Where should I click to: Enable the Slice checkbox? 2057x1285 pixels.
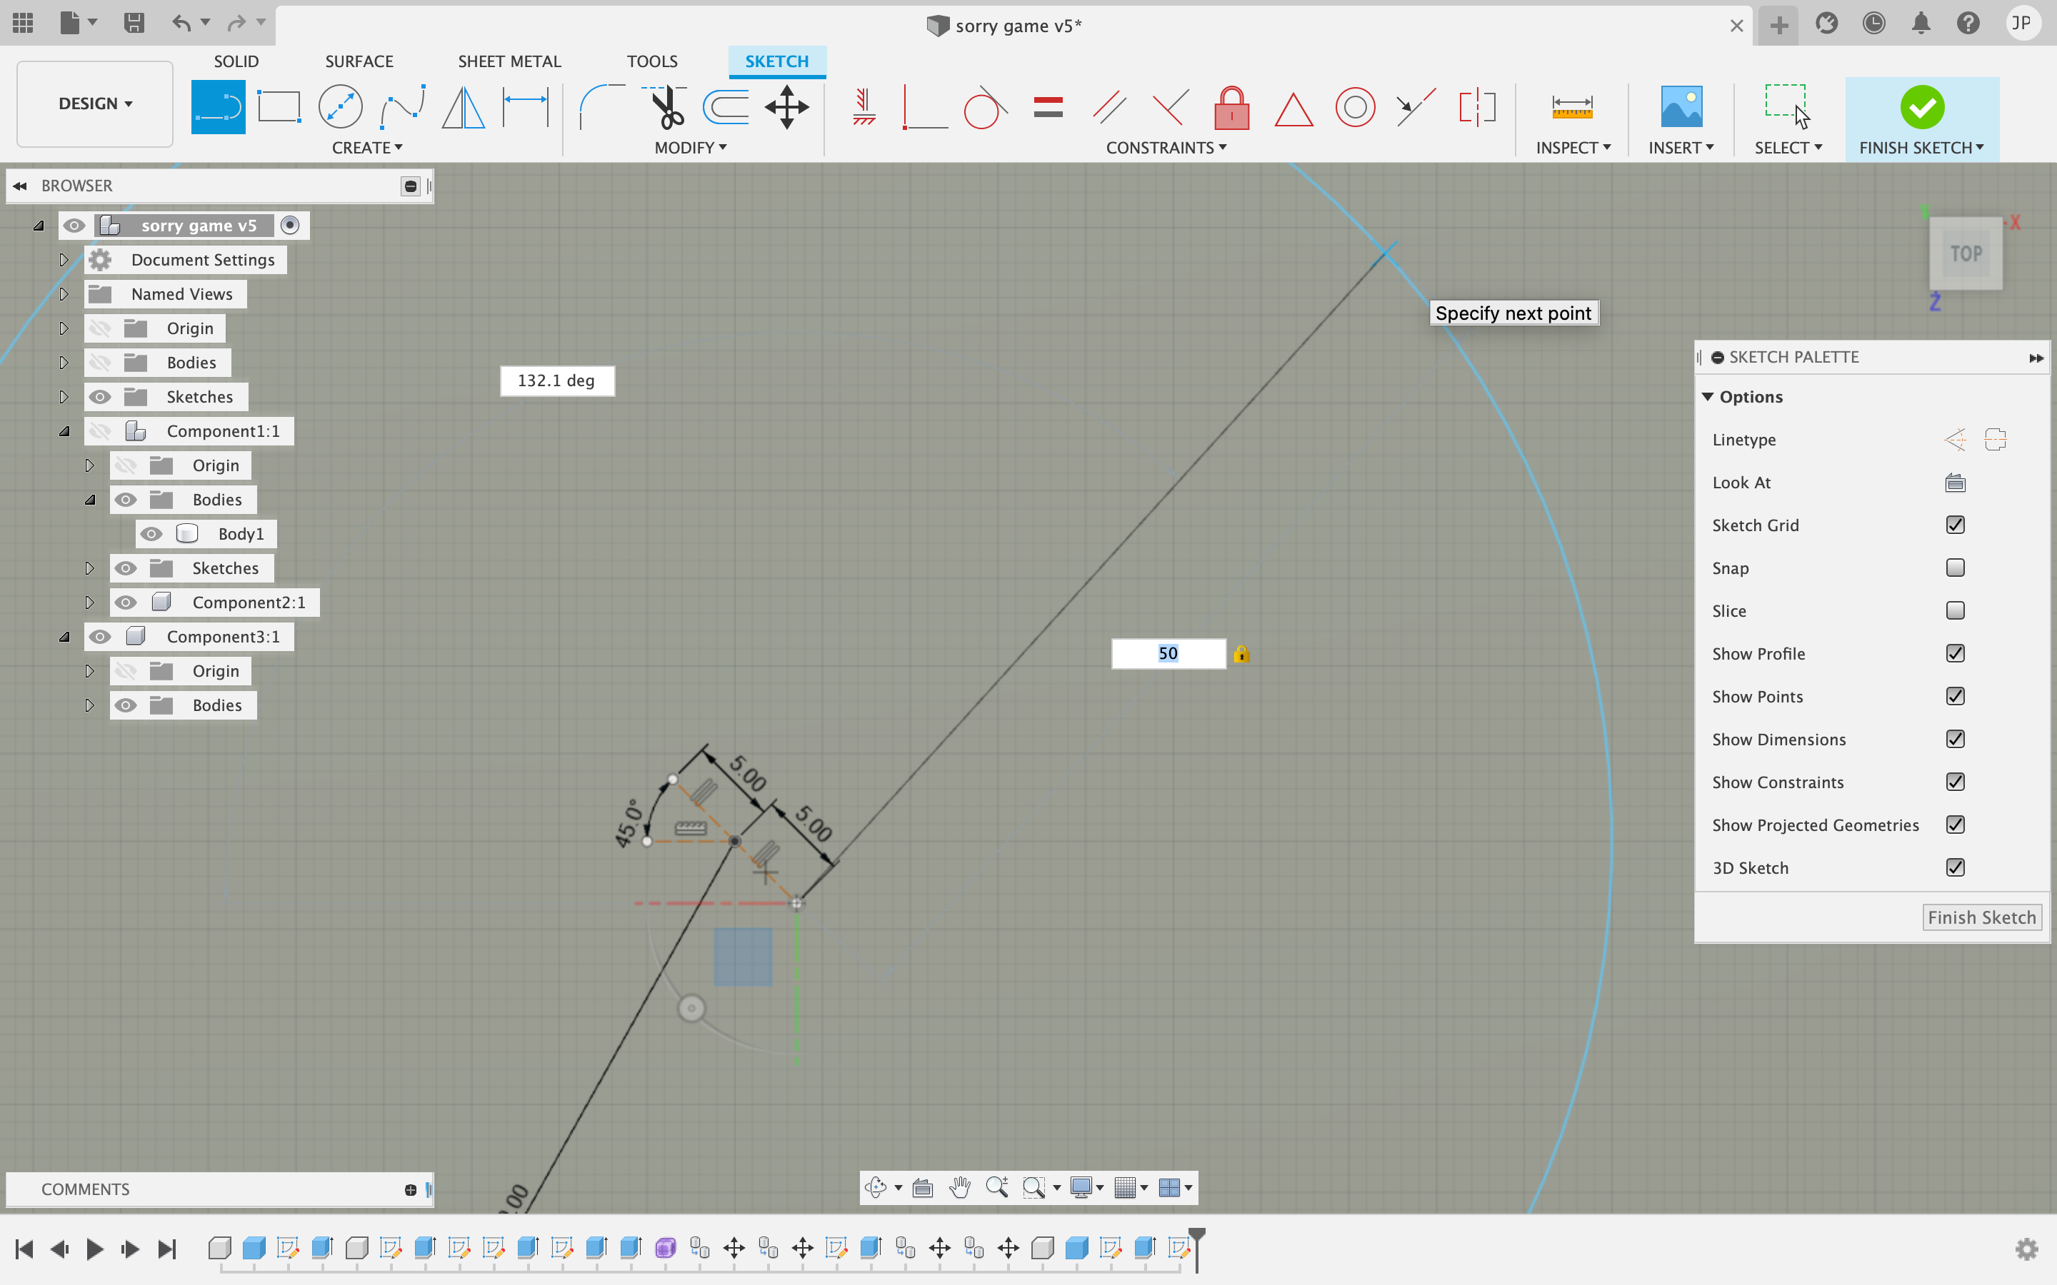coord(1955,610)
